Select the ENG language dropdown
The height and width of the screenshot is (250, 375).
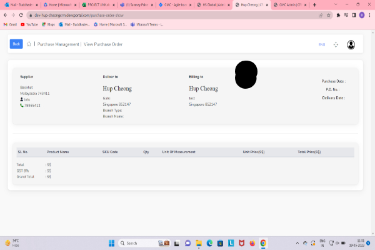[322, 44]
